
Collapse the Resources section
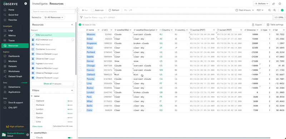click(x=72, y=25)
